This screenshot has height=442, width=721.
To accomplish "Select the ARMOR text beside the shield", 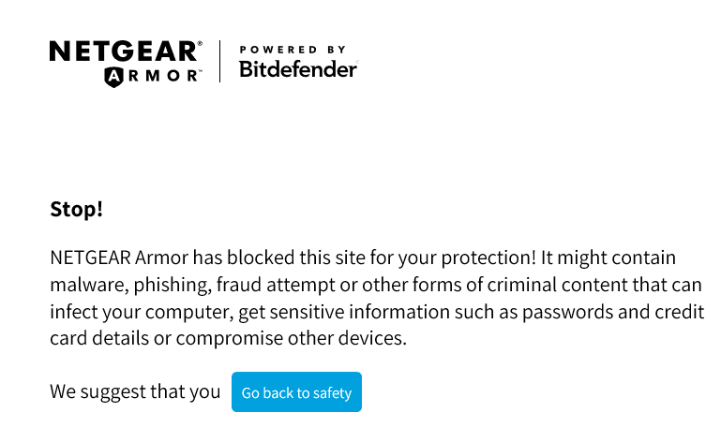I will pos(163,77).
